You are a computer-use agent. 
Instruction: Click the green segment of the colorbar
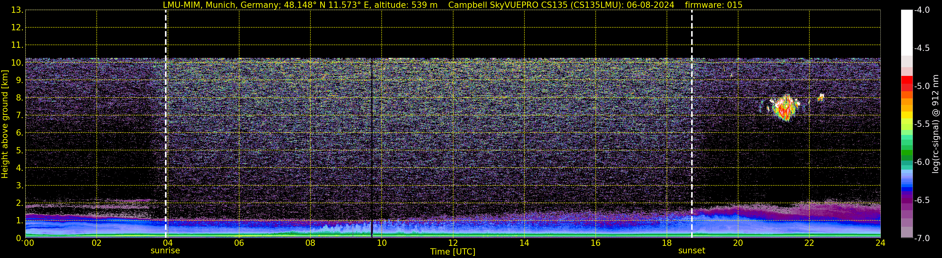pos(907,153)
